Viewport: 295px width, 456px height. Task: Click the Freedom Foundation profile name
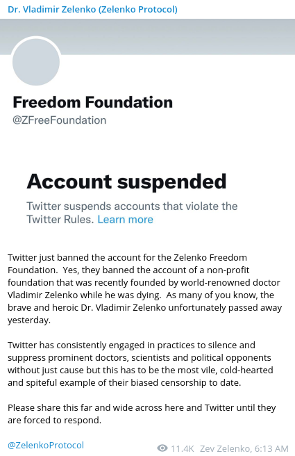click(92, 102)
